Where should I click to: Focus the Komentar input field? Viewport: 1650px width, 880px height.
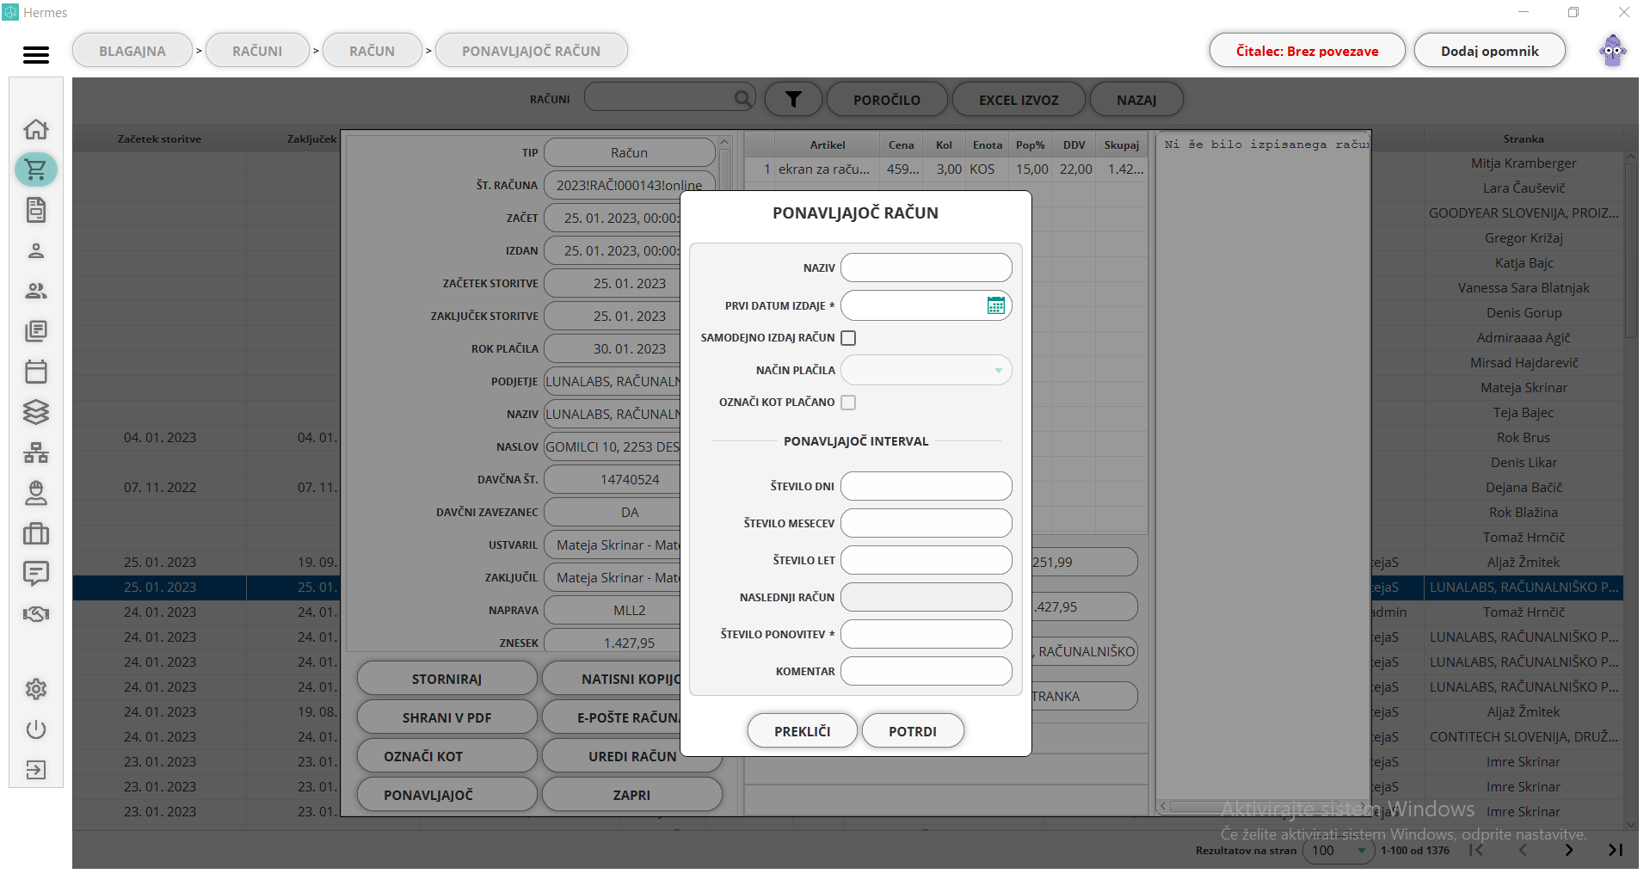tap(927, 671)
